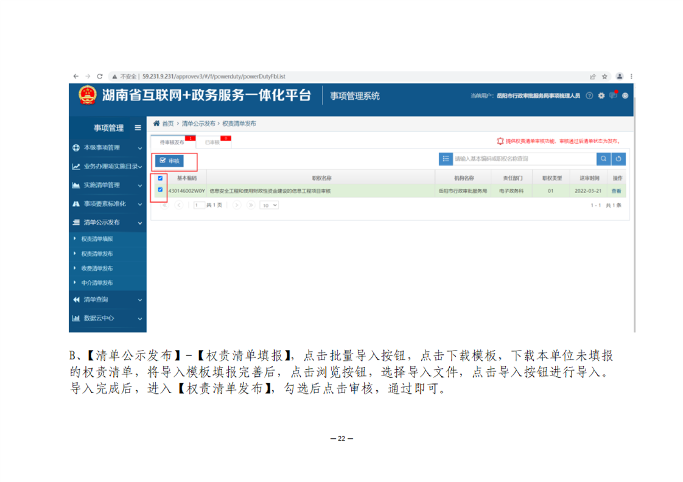Open the settings gear icon in header
The image size is (683, 482).
pos(601,96)
